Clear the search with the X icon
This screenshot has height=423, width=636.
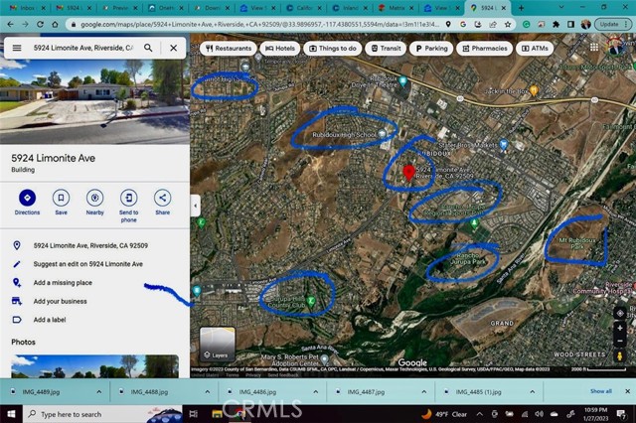[174, 48]
